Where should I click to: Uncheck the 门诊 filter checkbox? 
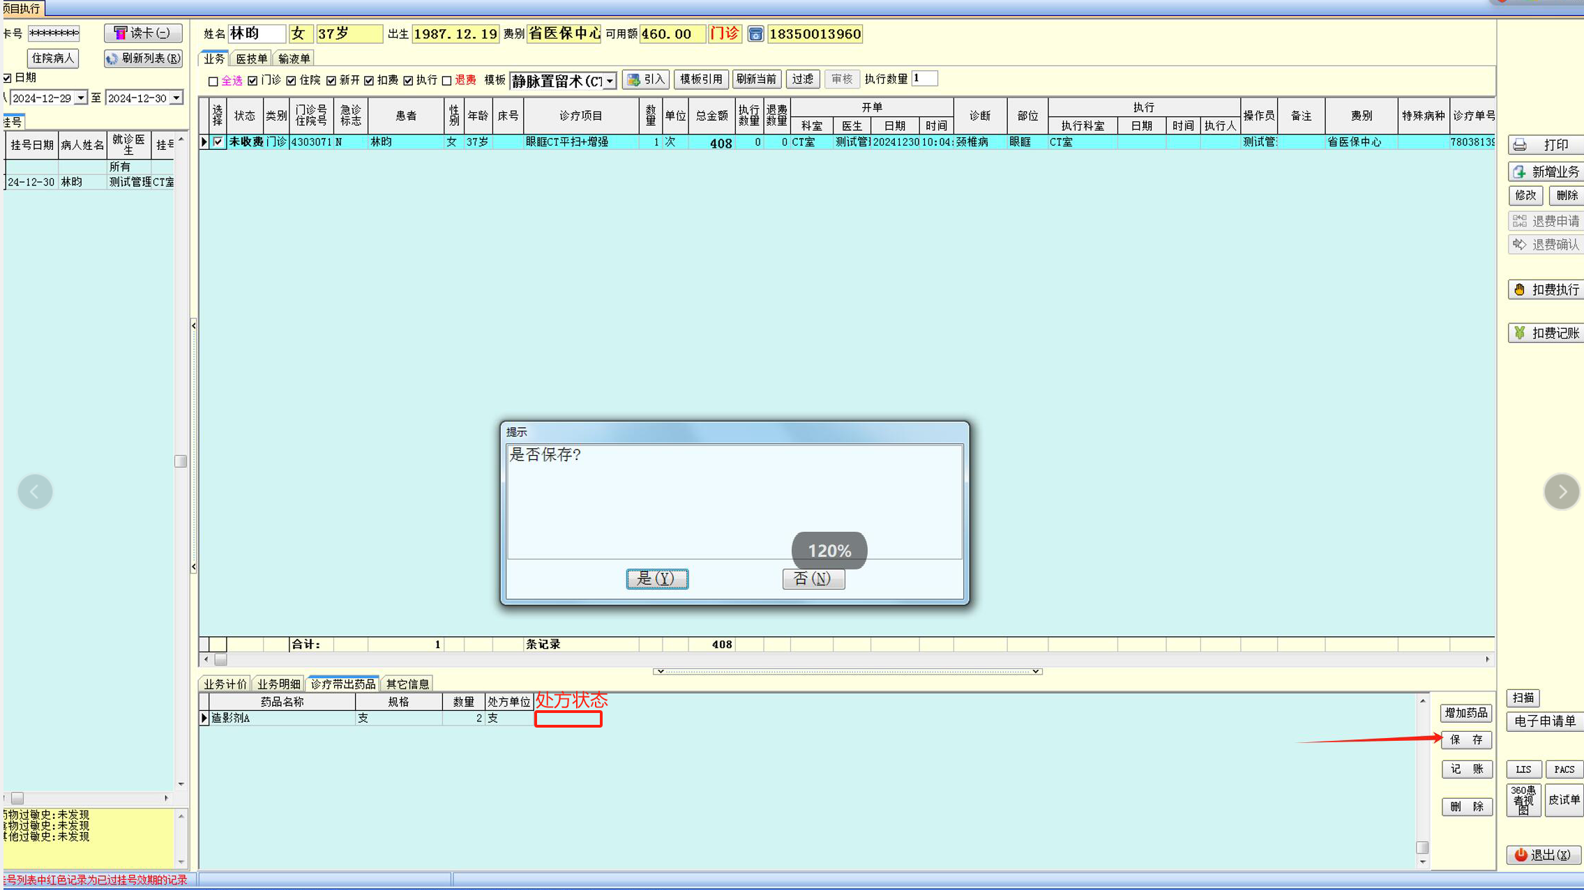[x=252, y=81]
